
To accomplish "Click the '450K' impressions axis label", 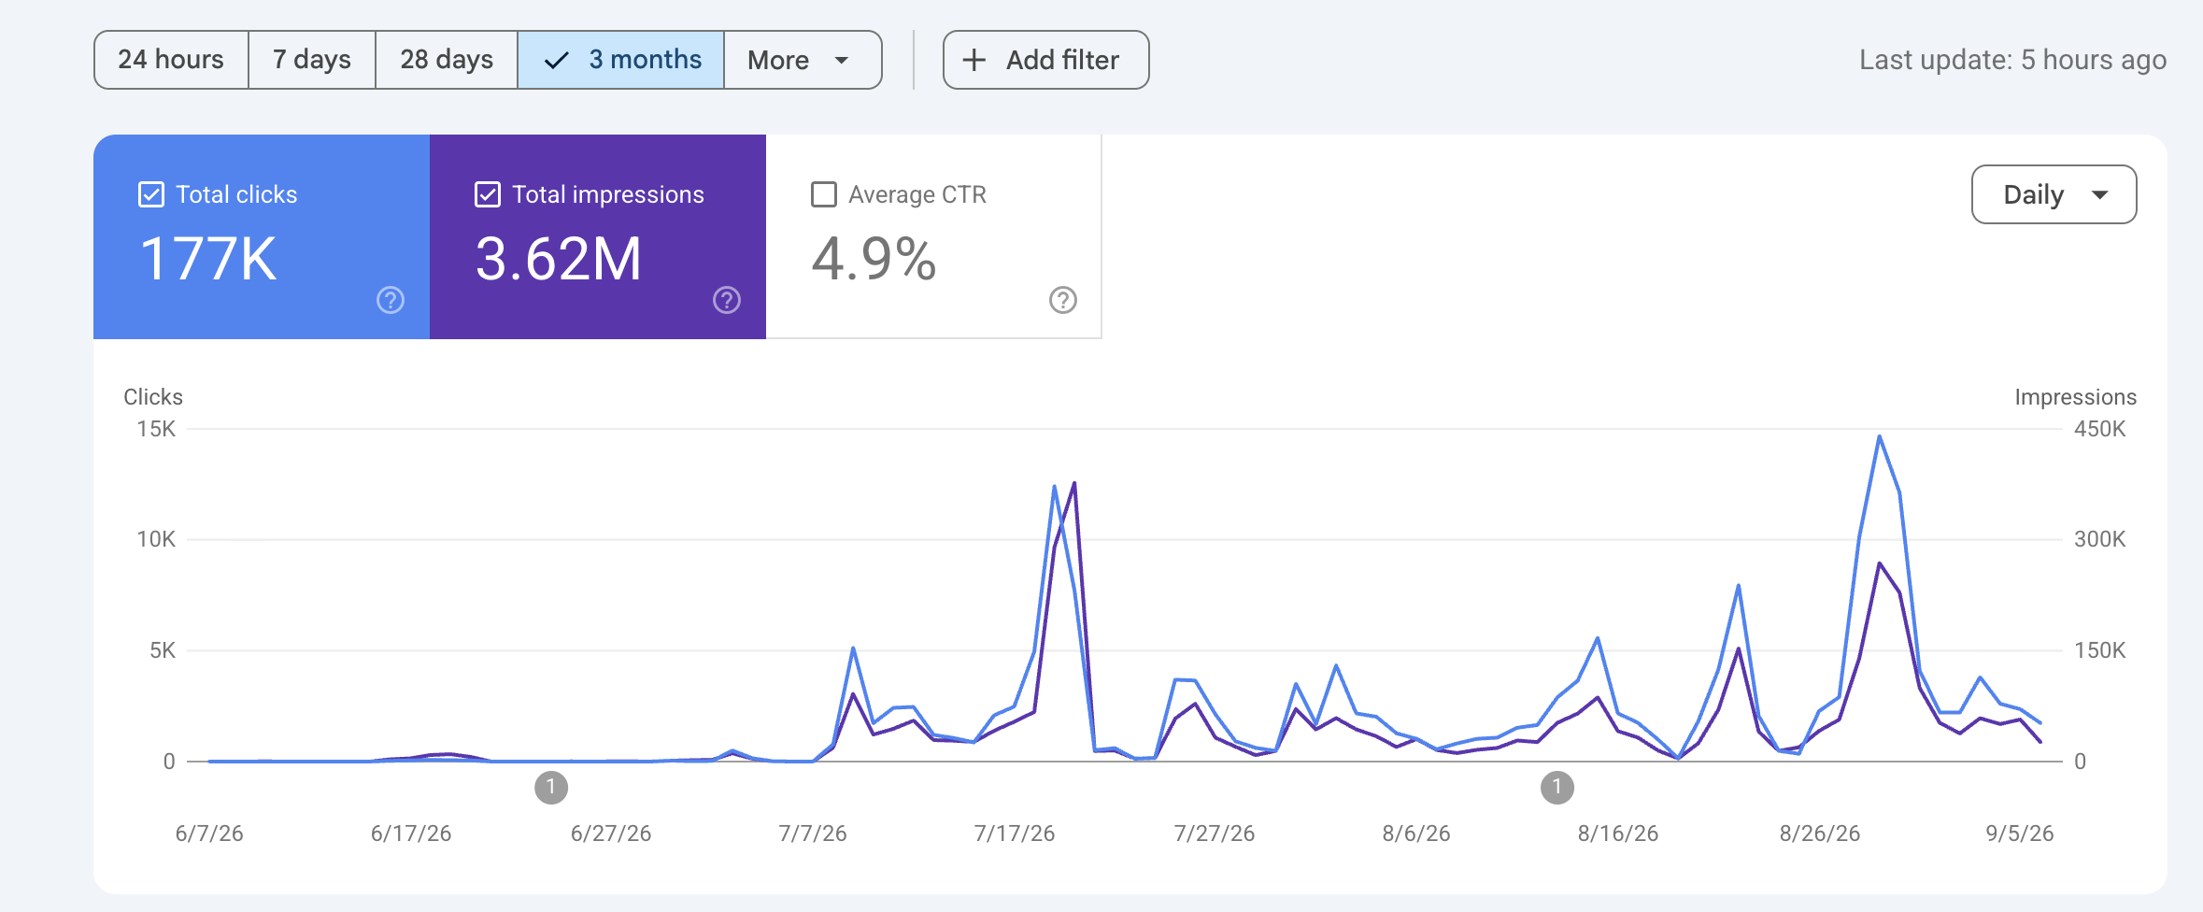I will (x=2099, y=429).
